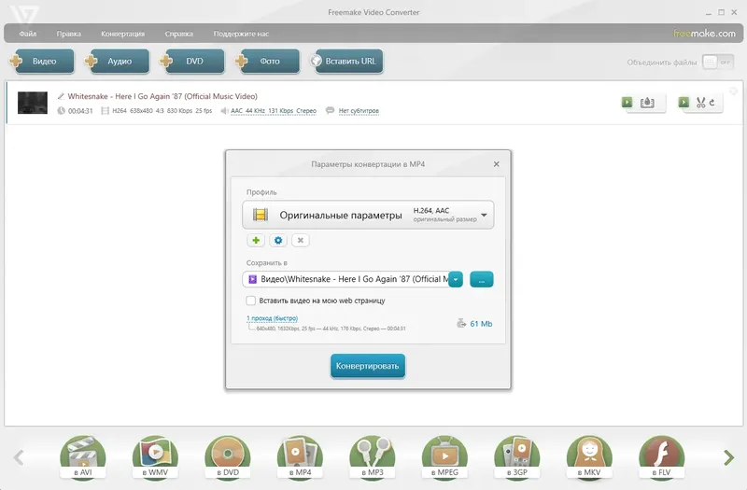Pick the MP4 output icon
The image size is (747, 490).
300,457
